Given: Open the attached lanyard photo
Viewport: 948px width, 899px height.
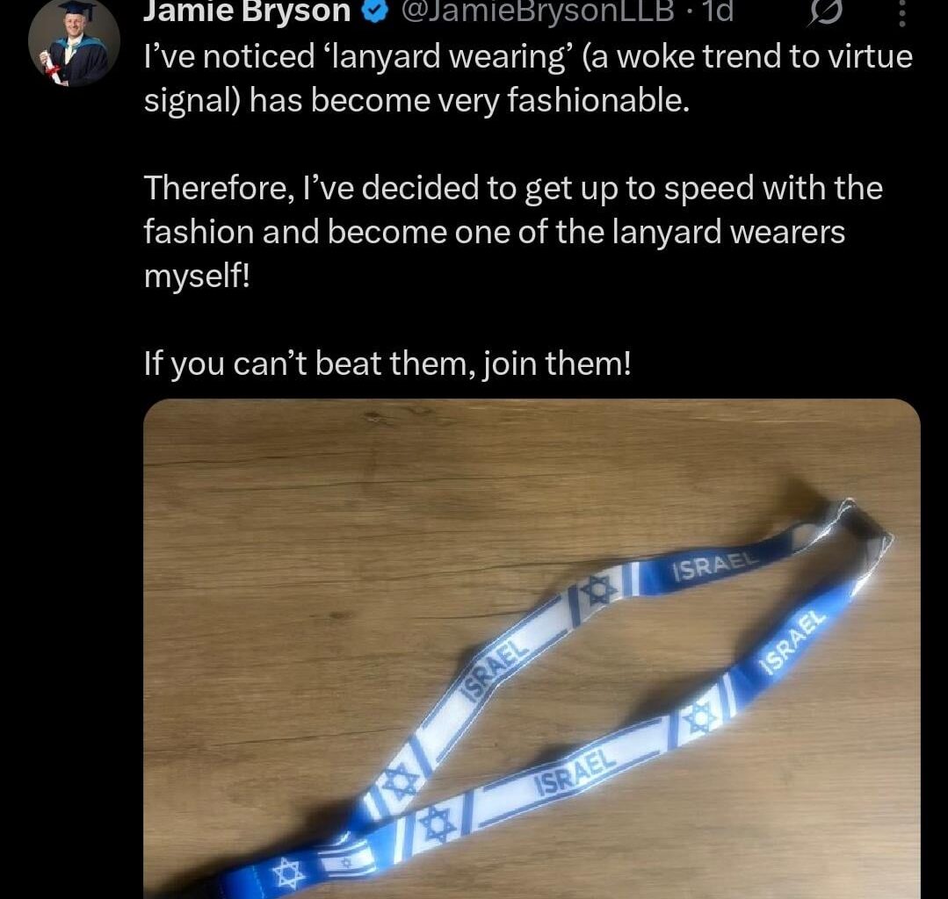Looking at the screenshot, I should tap(532, 649).
